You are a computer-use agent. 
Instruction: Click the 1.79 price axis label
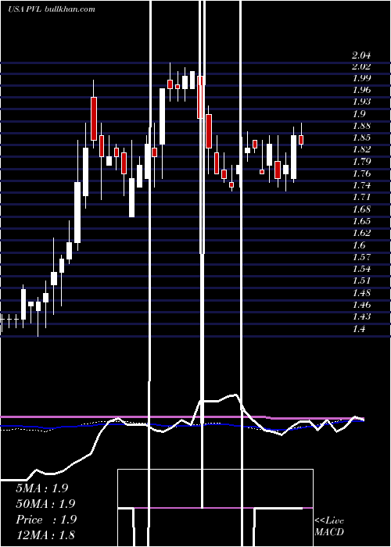click(x=361, y=162)
